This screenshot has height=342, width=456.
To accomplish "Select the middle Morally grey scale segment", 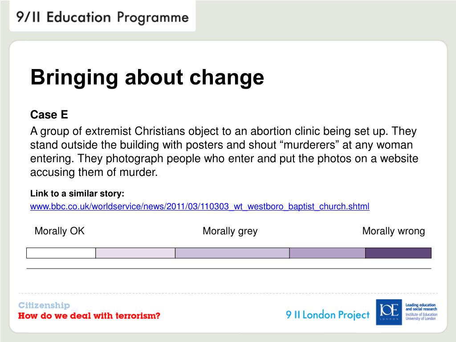I will [x=232, y=253].
